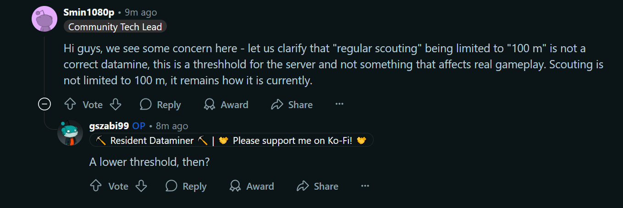The image size is (623, 208).
Task: Click gszabi99's avatar image
Action: [x=70, y=133]
